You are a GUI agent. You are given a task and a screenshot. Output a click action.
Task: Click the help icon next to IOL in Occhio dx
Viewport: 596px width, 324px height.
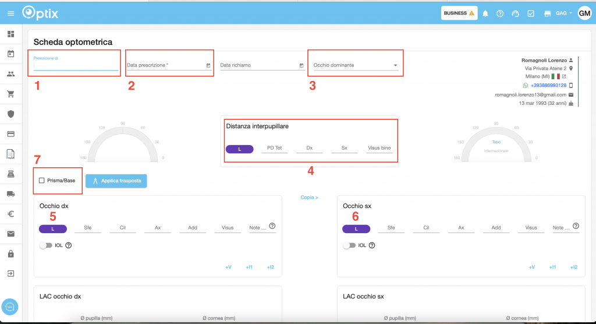click(x=69, y=245)
